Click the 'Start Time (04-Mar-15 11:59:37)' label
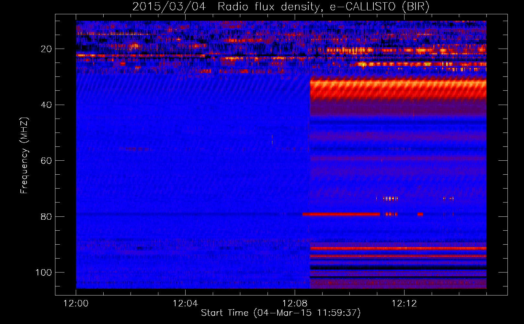This screenshot has height=324, width=524. 280,313
